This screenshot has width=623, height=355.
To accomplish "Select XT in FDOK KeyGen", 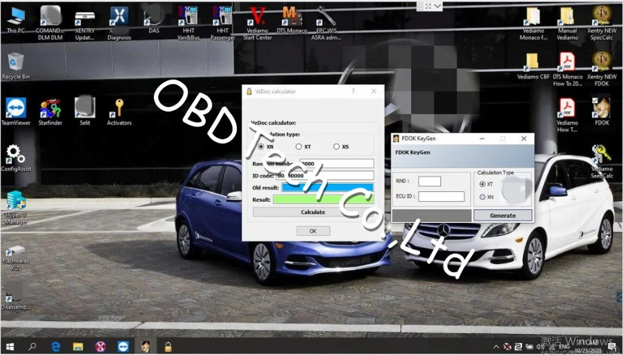I will coord(482,184).
